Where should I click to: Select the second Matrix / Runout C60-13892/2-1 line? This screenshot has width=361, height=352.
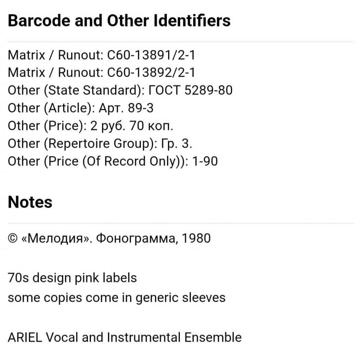(101, 73)
